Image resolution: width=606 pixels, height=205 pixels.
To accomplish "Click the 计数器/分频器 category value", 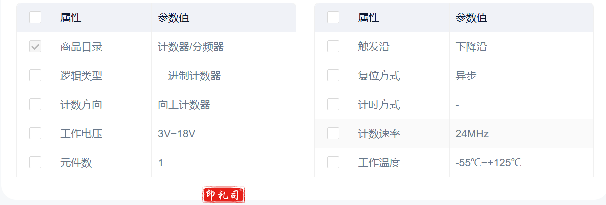I will click(x=191, y=47).
